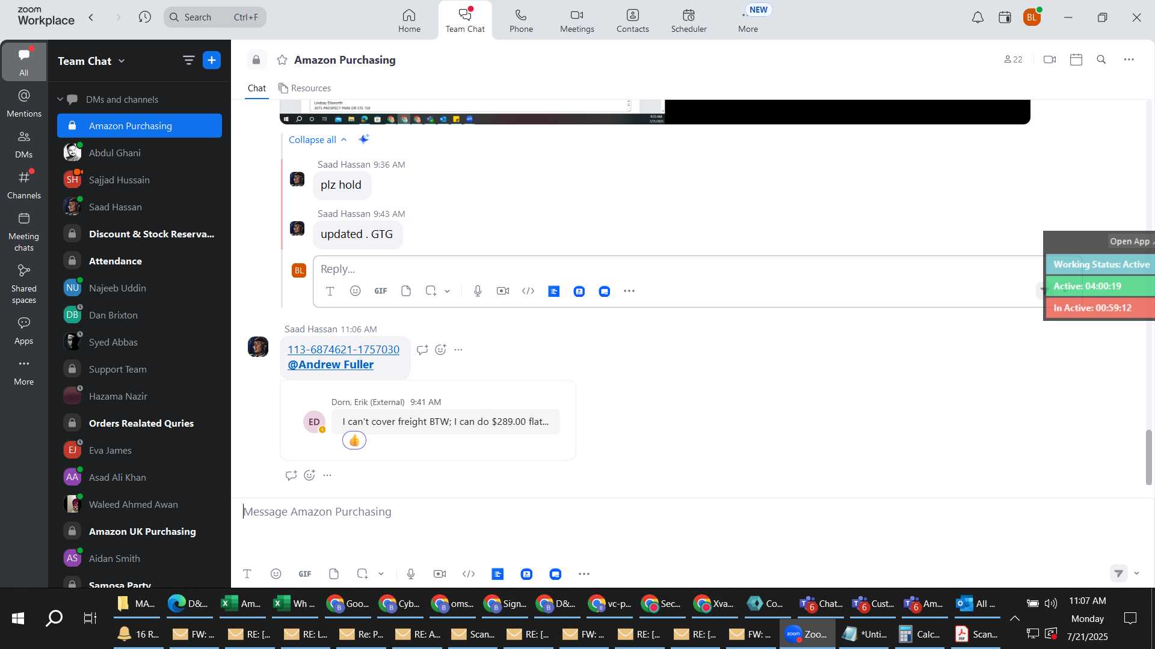Open the Meetings tab
Image resolution: width=1155 pixels, height=649 pixels.
(577, 20)
